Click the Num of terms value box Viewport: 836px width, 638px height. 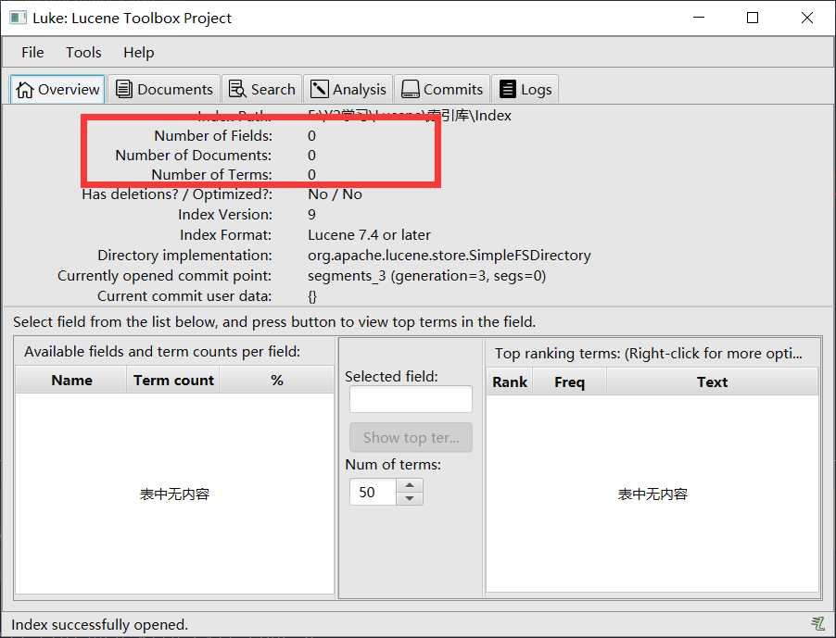point(373,492)
